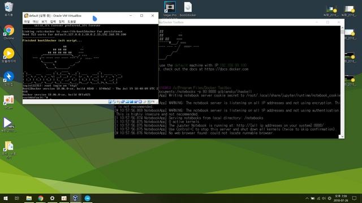Click the 'No web browser found' log line
Screen dimensions: 362x203
(x=194, y=133)
